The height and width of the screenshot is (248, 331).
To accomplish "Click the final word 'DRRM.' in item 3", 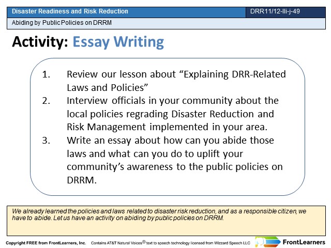I will tap(82, 180).
